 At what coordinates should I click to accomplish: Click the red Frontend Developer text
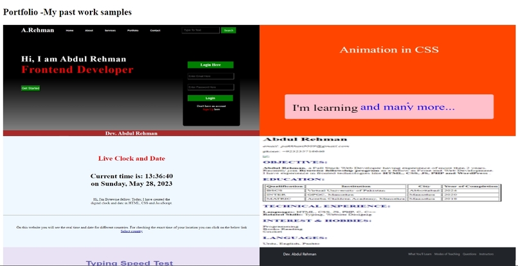[77, 70]
